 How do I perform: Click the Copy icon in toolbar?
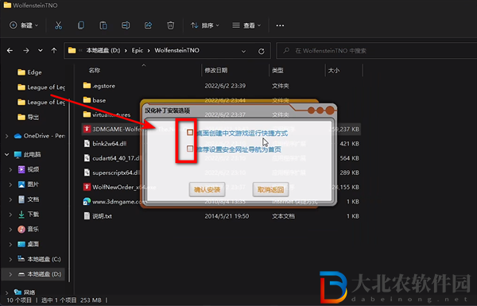point(80,25)
